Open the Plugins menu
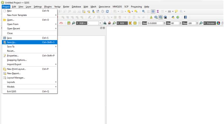 (48, 7)
